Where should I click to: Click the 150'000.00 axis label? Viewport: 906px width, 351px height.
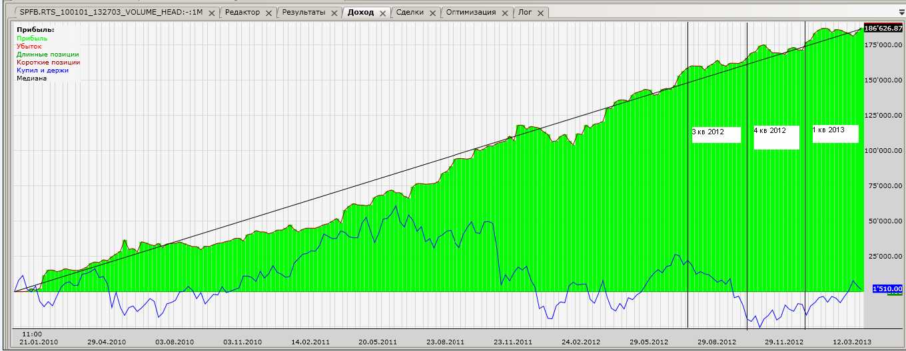coord(884,80)
